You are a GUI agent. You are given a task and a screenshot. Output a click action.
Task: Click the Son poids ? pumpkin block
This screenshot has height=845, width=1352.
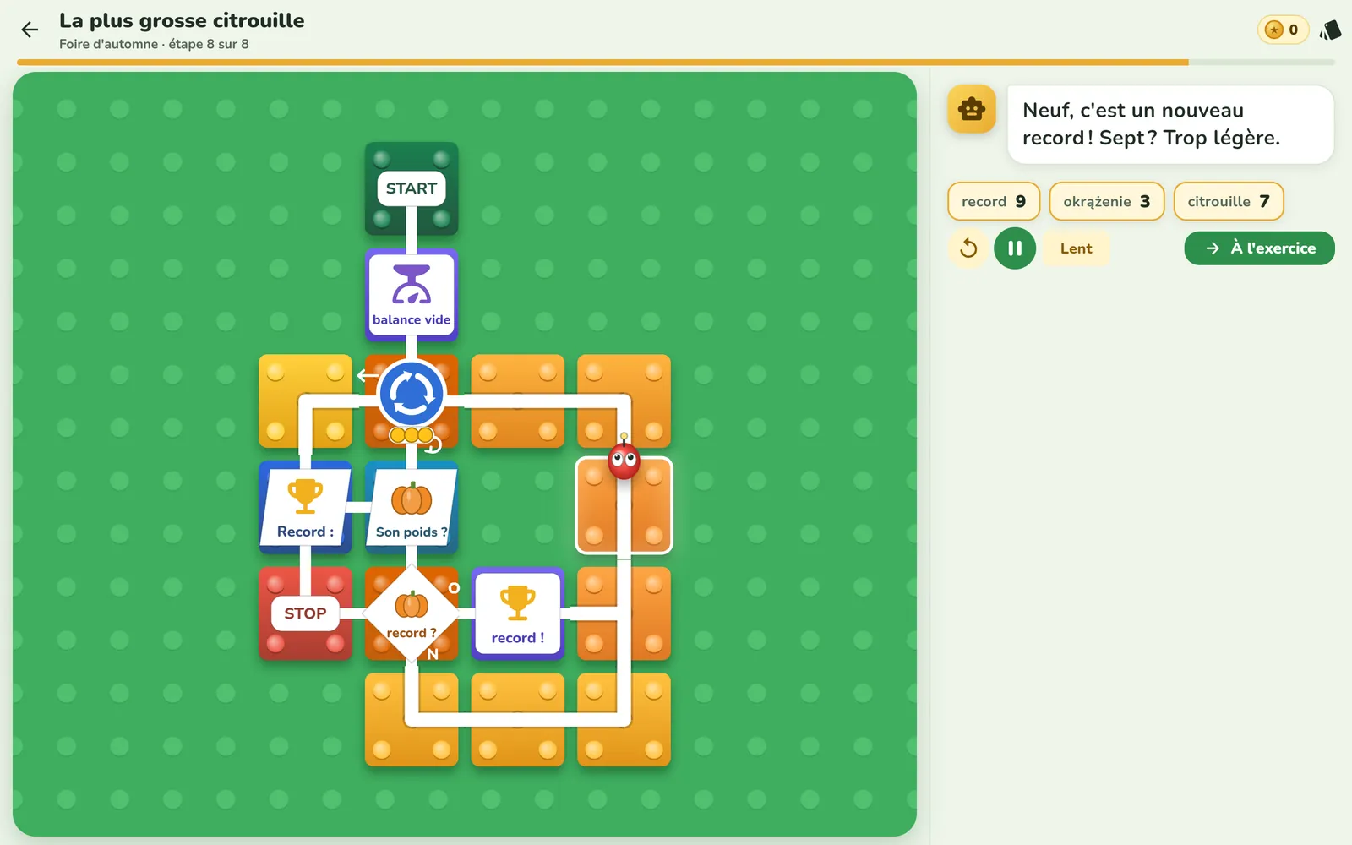pyautogui.click(x=412, y=507)
